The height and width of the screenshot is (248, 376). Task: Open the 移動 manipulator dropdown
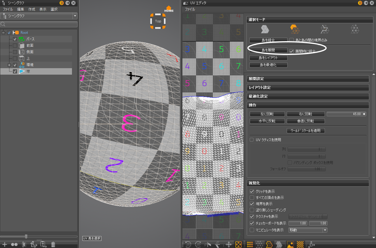[308, 230]
